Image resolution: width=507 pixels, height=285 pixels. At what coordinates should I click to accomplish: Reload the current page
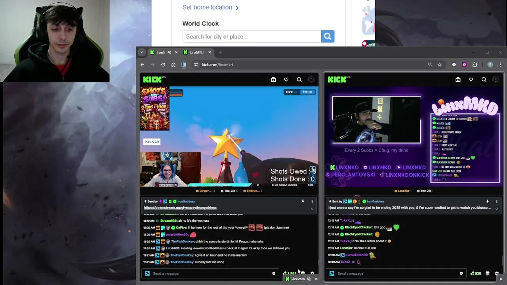pos(163,65)
